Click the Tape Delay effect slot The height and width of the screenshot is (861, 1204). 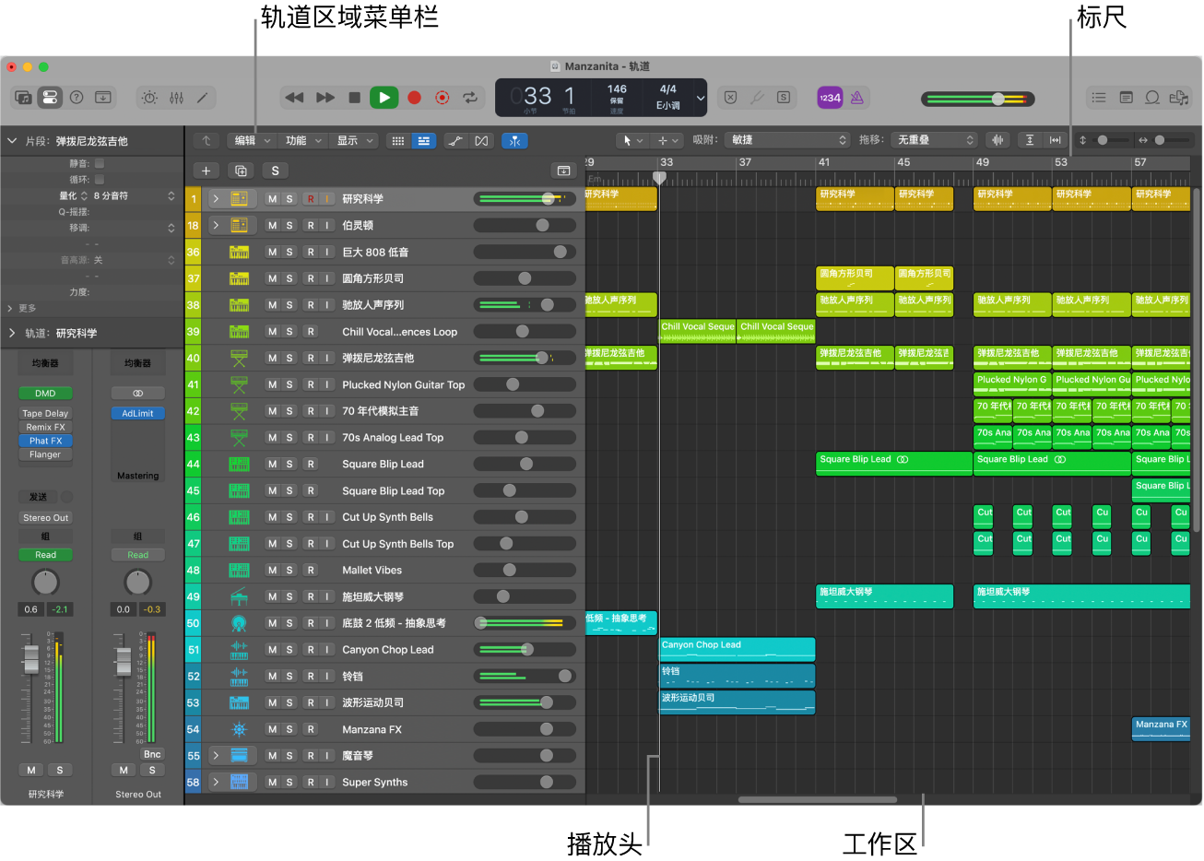45,414
